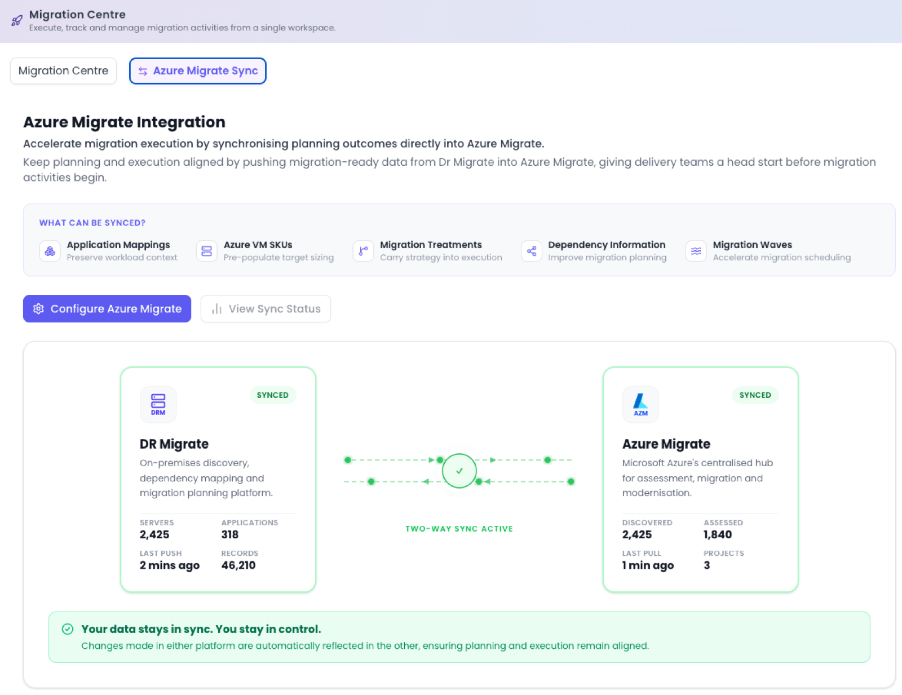This screenshot has width=902, height=695.
Task: Click the Azure VM SKUs icon
Action: [x=207, y=251]
